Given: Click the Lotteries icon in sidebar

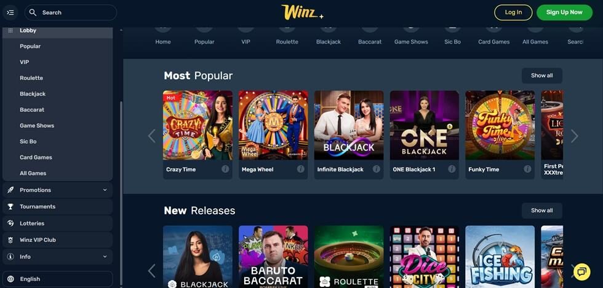Looking at the screenshot, I should point(10,223).
